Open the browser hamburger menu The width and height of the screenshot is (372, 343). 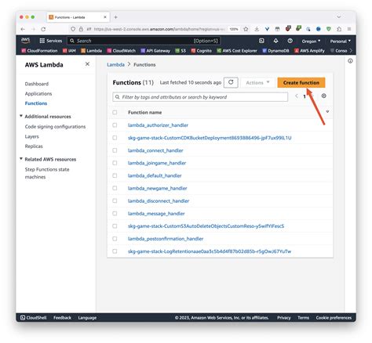pyautogui.click(x=349, y=29)
